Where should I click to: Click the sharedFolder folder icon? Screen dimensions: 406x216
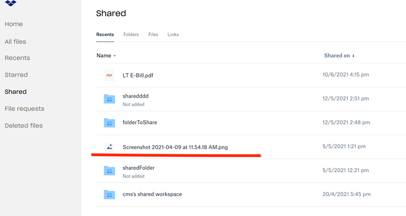pos(109,170)
